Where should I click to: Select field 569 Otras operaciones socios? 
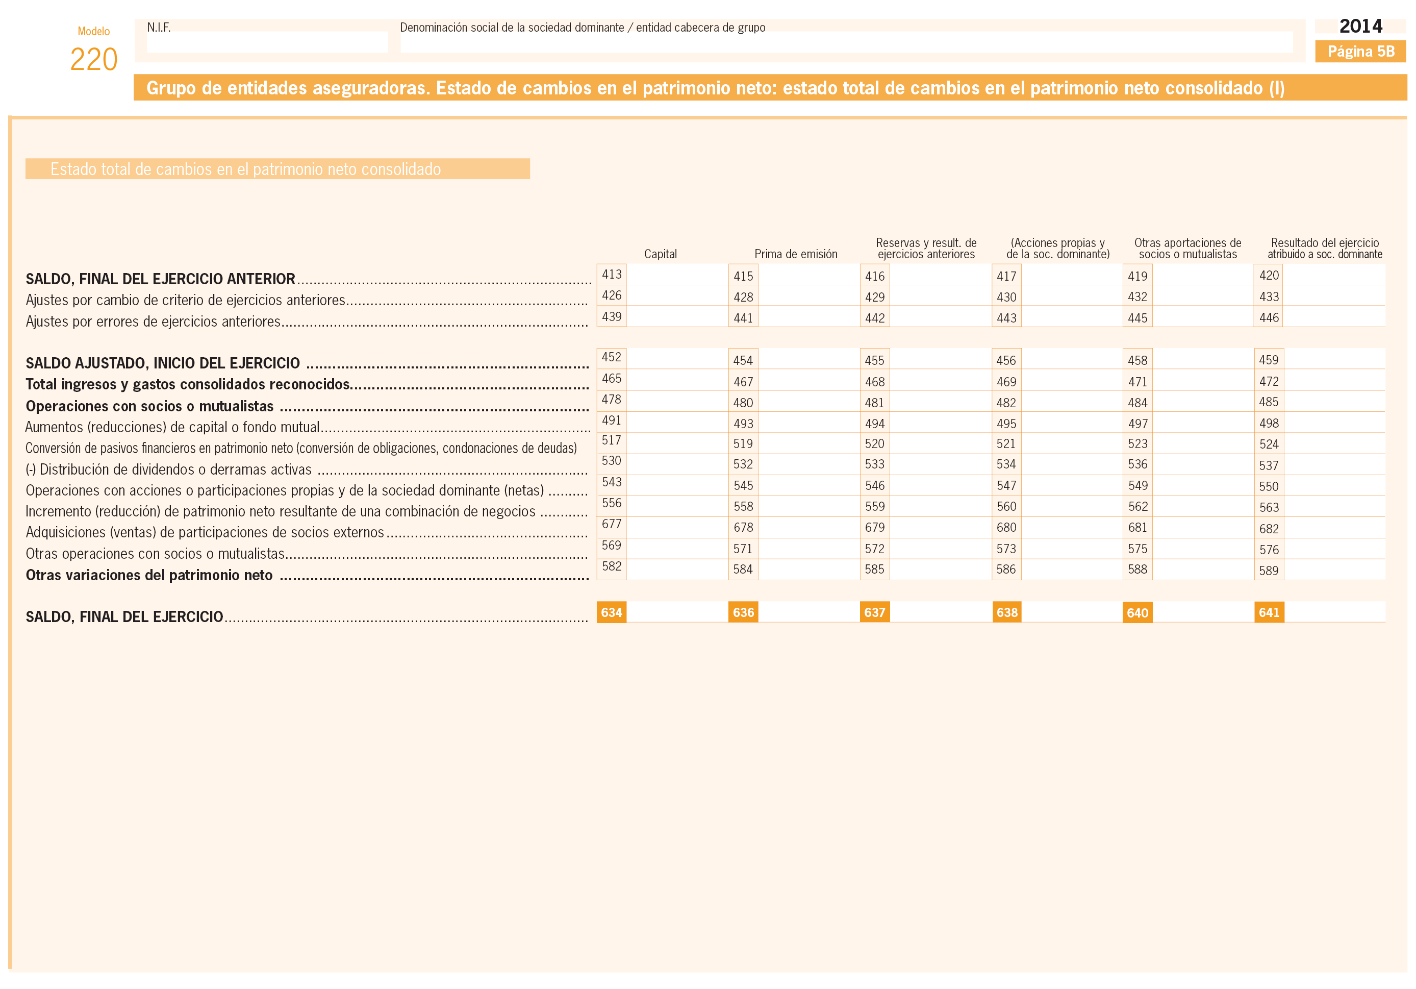tap(677, 548)
